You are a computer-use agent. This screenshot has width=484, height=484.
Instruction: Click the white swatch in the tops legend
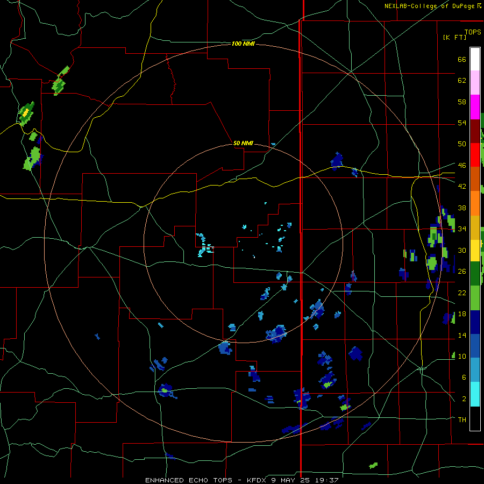coord(475,59)
